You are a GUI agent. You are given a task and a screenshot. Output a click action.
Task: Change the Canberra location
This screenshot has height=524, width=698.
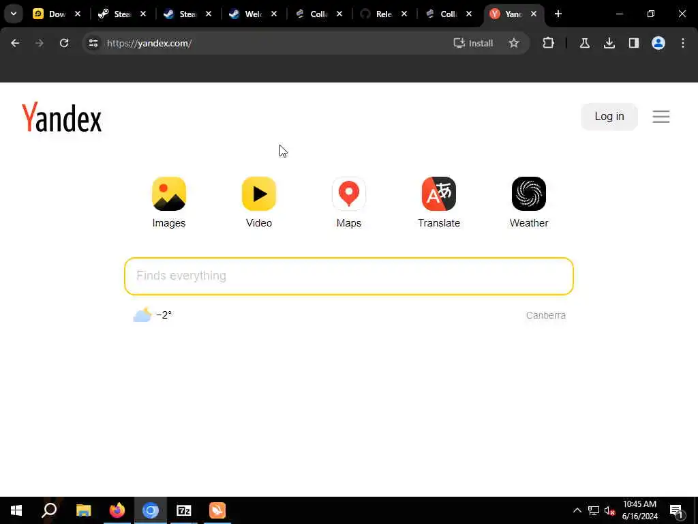[x=545, y=315]
